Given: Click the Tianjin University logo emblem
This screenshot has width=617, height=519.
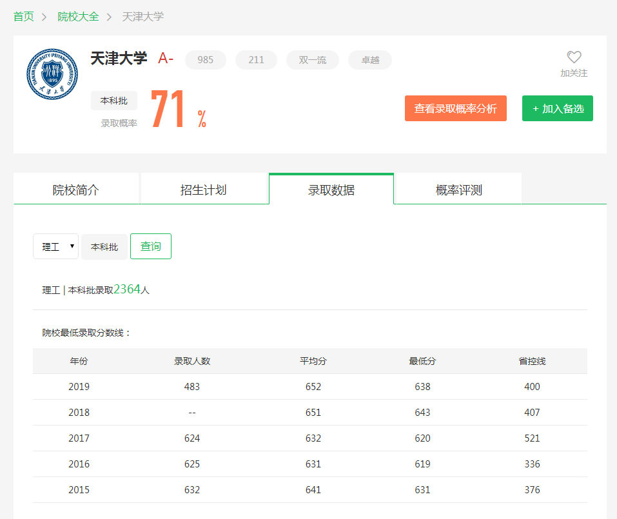Looking at the screenshot, I should point(52,74).
